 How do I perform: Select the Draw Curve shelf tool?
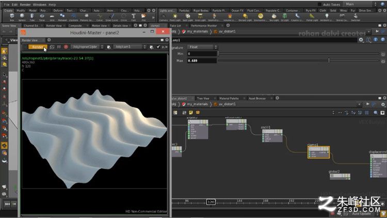point(112,17)
